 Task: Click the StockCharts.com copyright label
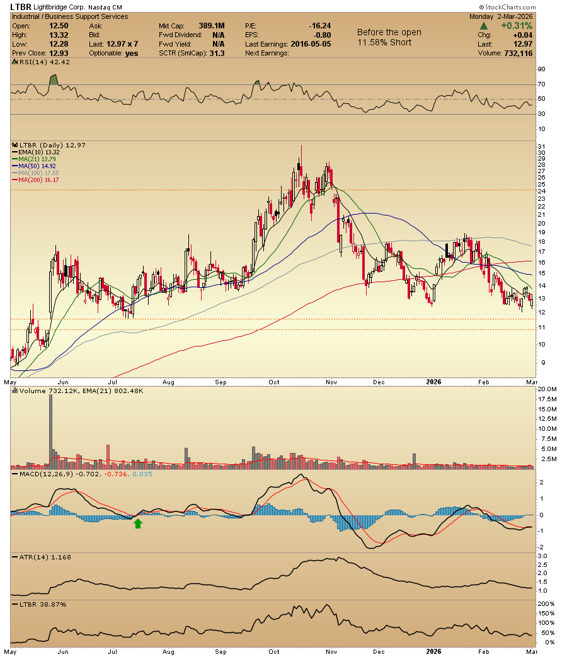pyautogui.click(x=508, y=7)
